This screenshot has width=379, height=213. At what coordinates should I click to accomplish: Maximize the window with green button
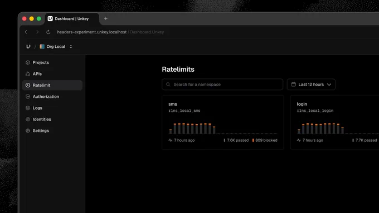coord(38,18)
